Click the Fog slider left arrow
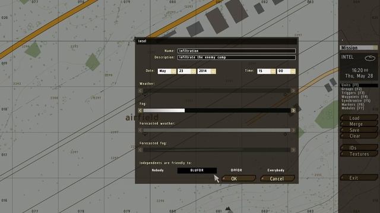Image resolution: width=380 pixels, height=213 pixels. 140,111
